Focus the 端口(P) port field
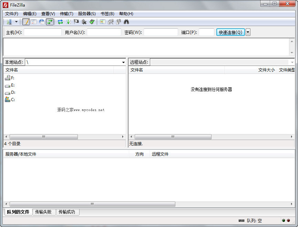The image size is (298, 227). coord(207,32)
